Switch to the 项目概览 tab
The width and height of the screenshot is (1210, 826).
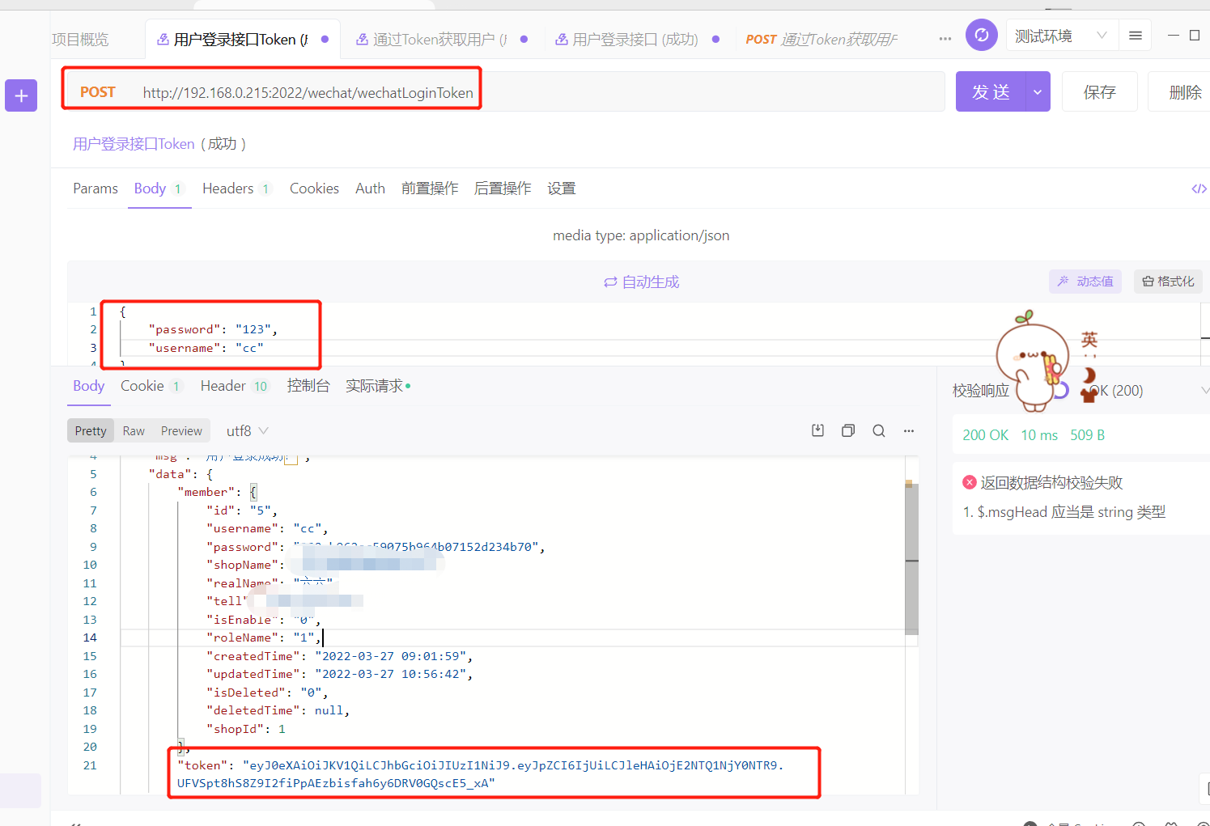[x=80, y=39]
